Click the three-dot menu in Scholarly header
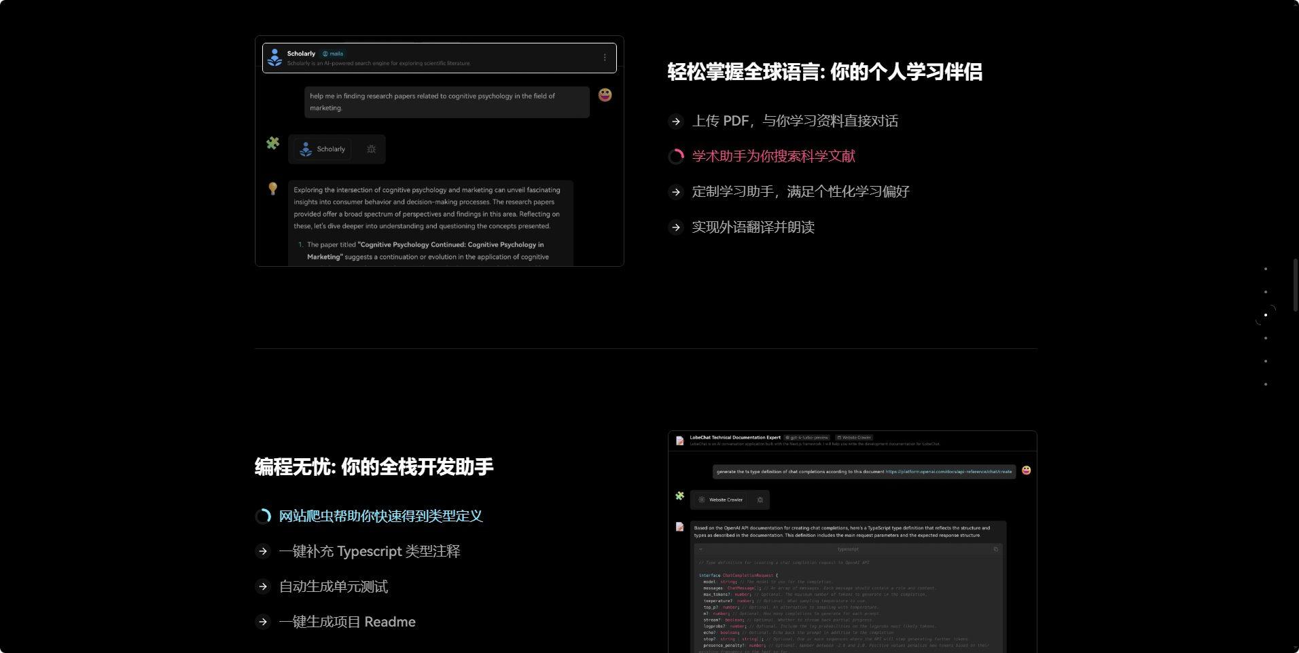The width and height of the screenshot is (1299, 653). coord(605,58)
